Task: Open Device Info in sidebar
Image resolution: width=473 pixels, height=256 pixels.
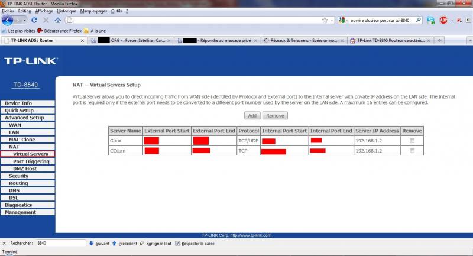Action: [x=27, y=103]
